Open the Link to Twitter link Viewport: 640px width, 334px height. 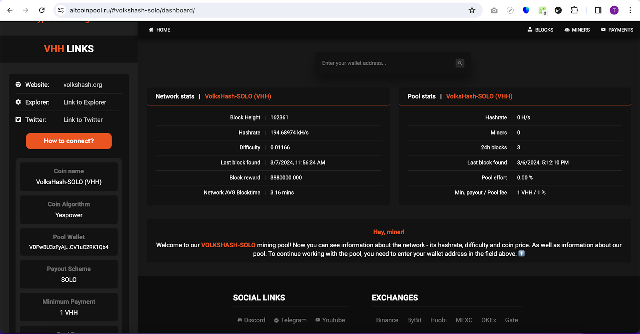(x=83, y=120)
